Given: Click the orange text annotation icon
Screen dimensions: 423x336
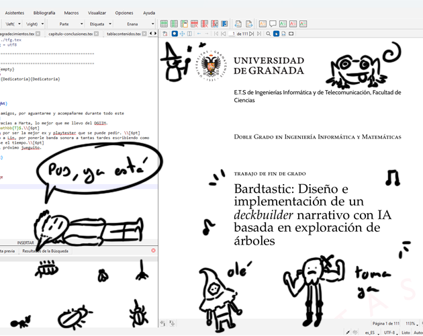Looking at the screenshot, I should 263,24.
